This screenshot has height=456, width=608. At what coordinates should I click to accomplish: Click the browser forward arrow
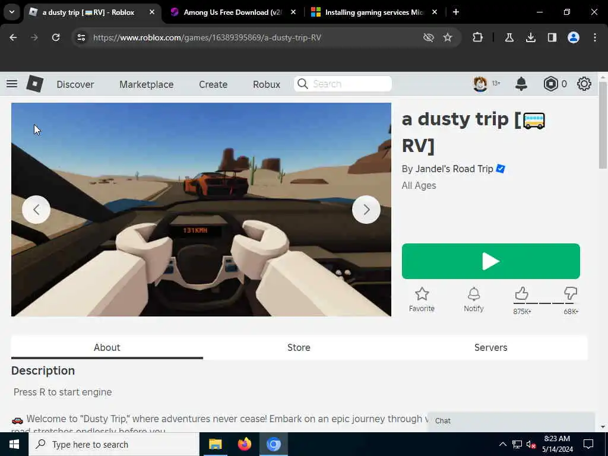pyautogui.click(x=34, y=37)
